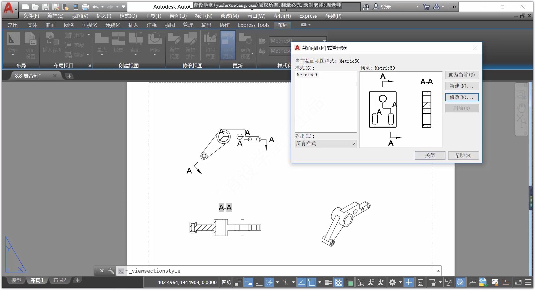Click the Open file folder icon
Image resolution: width=535 pixels, height=290 pixels.
(35, 7)
